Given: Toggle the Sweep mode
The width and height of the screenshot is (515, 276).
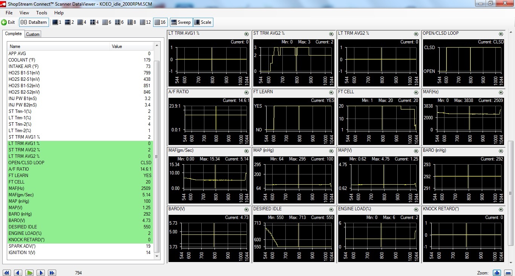Looking at the screenshot, I should (x=181, y=22).
